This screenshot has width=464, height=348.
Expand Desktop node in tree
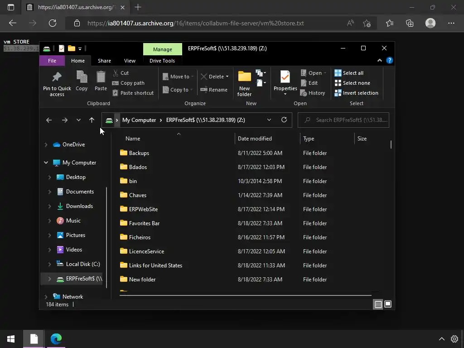coord(49,177)
